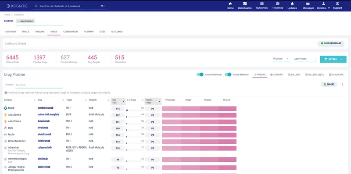351x174 pixels.
Task: Select the Pipeline view
Action: [x=260, y=75]
